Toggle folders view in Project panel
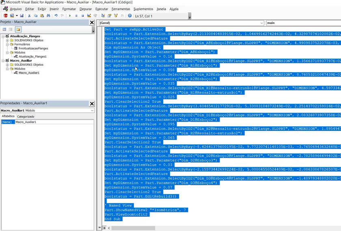The image size is (341, 231). pos(18,30)
